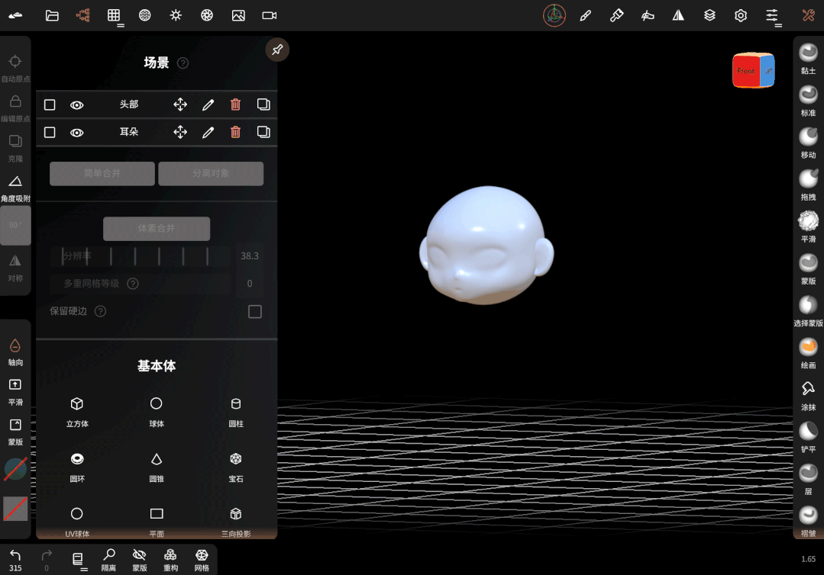Add a 圆柱 cylinder primitive
Viewport: 824px width, 575px height.
(236, 413)
